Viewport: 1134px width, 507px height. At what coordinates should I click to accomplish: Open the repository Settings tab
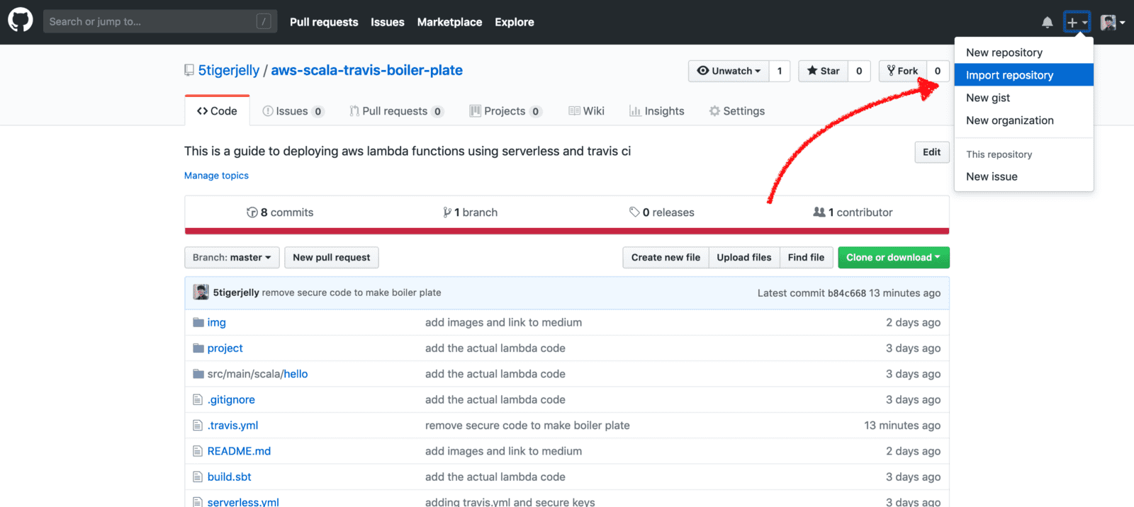pos(737,111)
